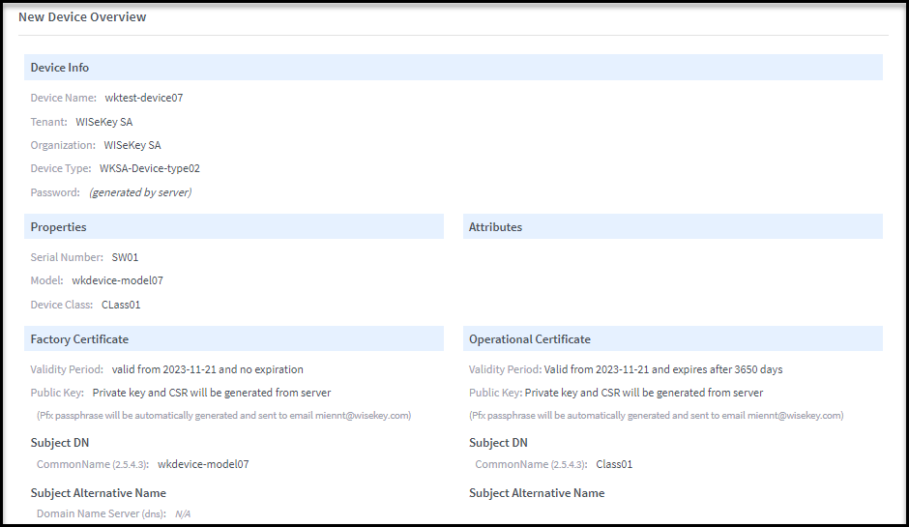Select device type WKSA-Device-type02 text

149,168
